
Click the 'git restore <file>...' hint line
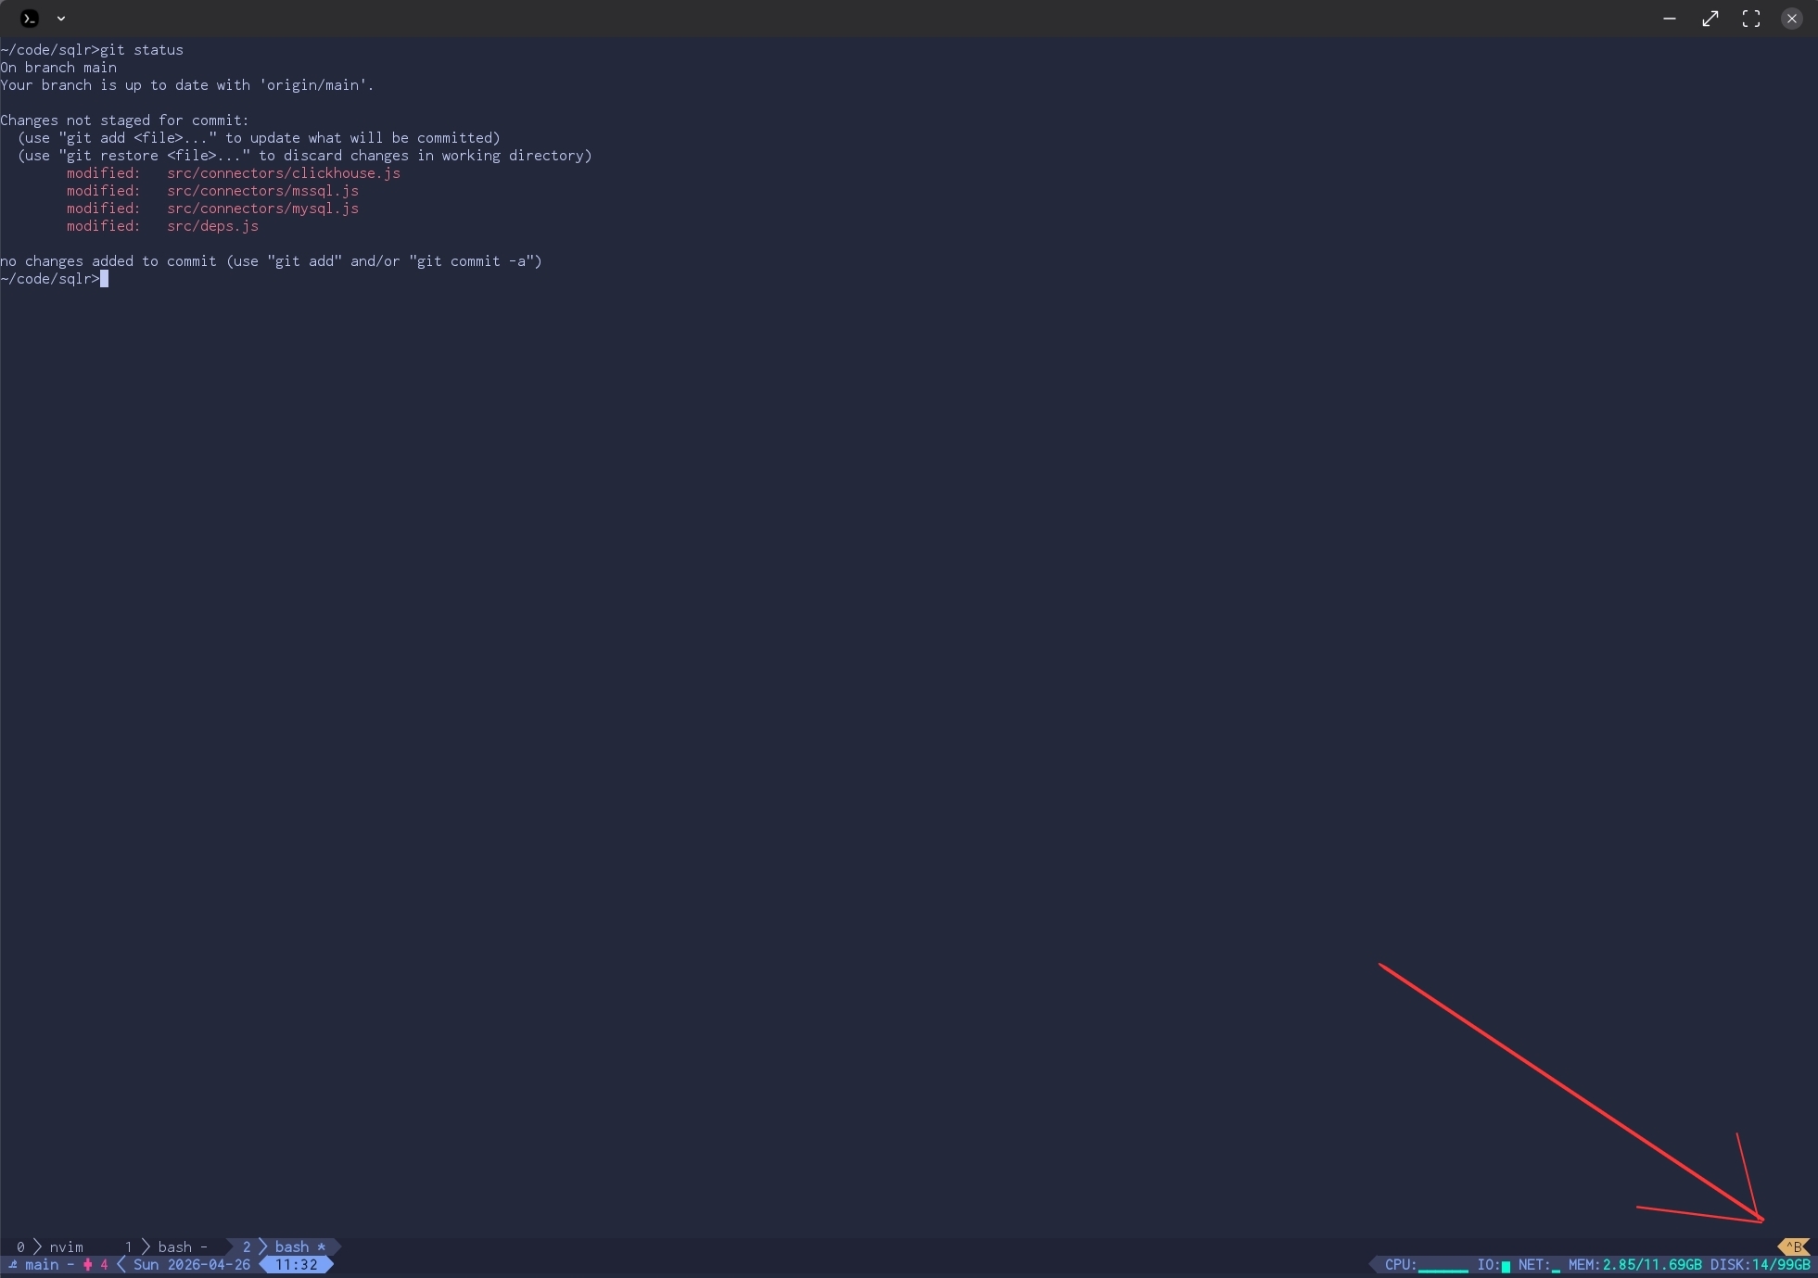pyautogui.click(x=304, y=156)
